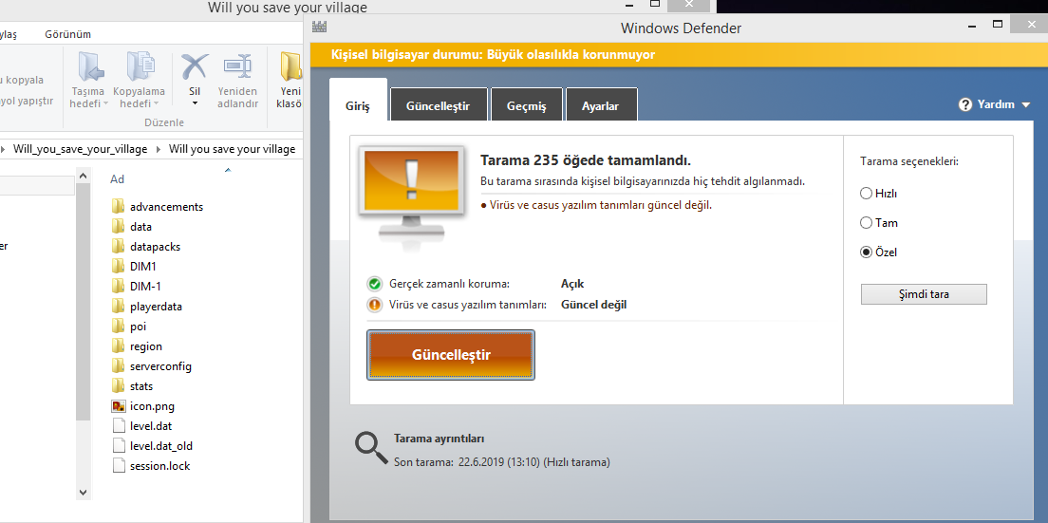Screen dimensions: 1048x523
Task: Open the advancements folder
Action: pyautogui.click(x=166, y=206)
